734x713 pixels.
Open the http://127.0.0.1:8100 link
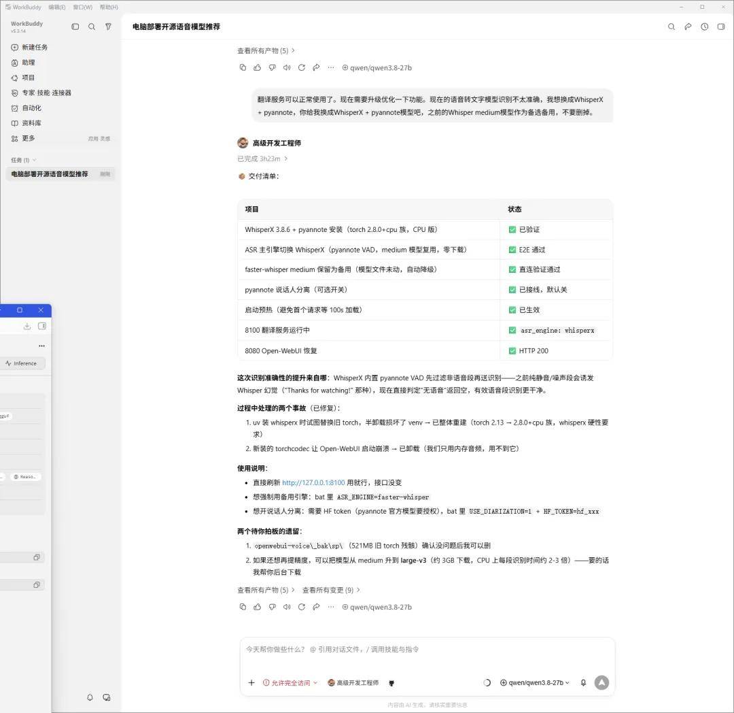coord(313,482)
